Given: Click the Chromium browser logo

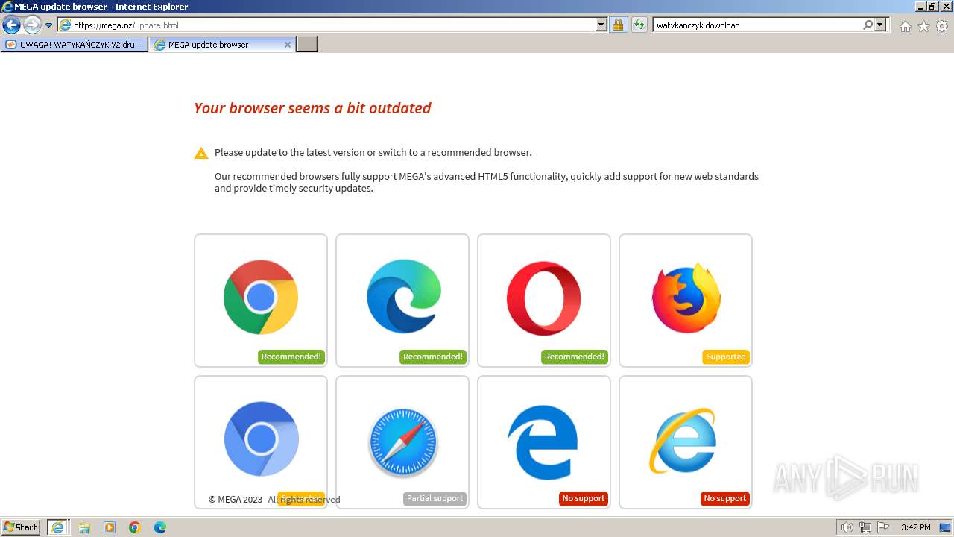Looking at the screenshot, I should (262, 439).
